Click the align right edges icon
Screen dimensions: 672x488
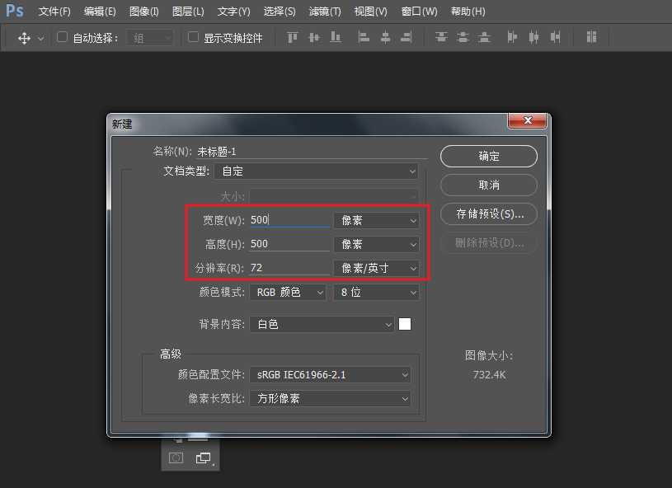(406, 37)
